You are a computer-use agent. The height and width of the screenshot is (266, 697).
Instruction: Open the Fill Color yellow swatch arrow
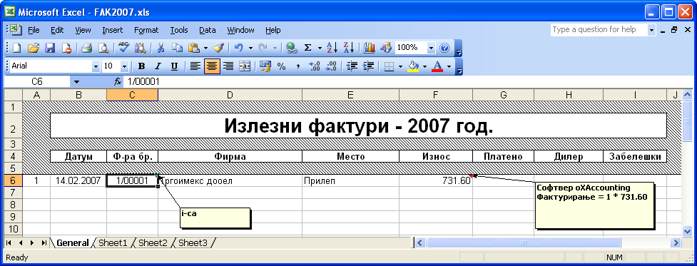click(424, 66)
